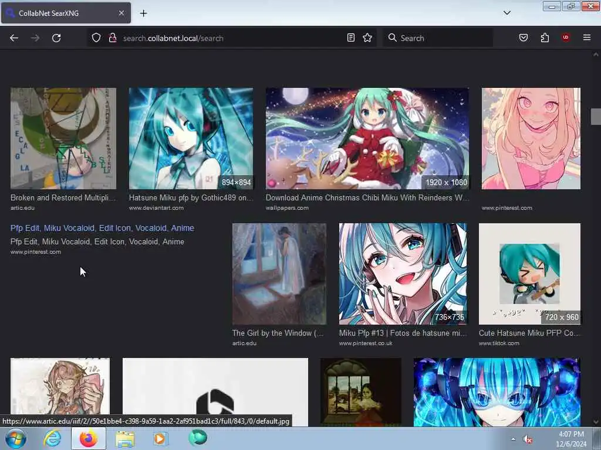
Task: Show hidden system tray icons
Action: point(513,439)
